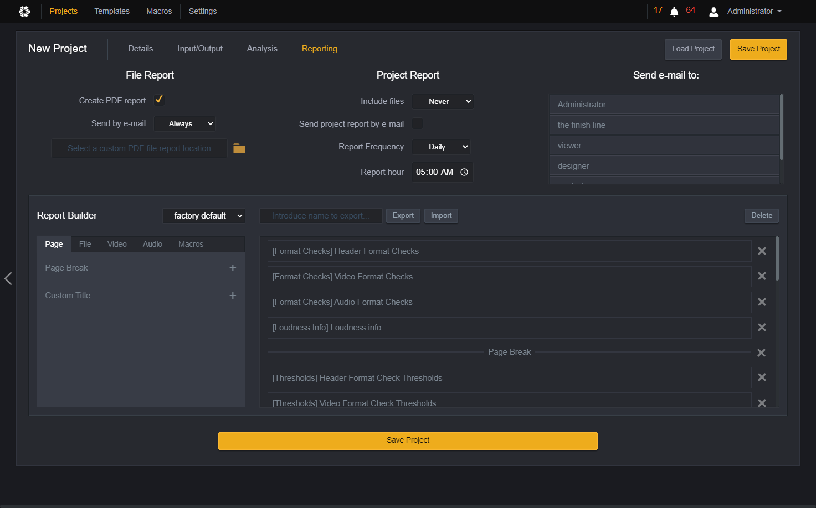The width and height of the screenshot is (816, 508).
Task: Select designer e-mail recipient
Action: point(664,166)
